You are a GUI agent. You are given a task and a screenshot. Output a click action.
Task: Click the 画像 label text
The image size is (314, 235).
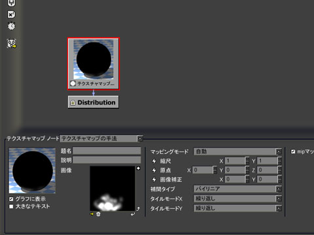66,170
